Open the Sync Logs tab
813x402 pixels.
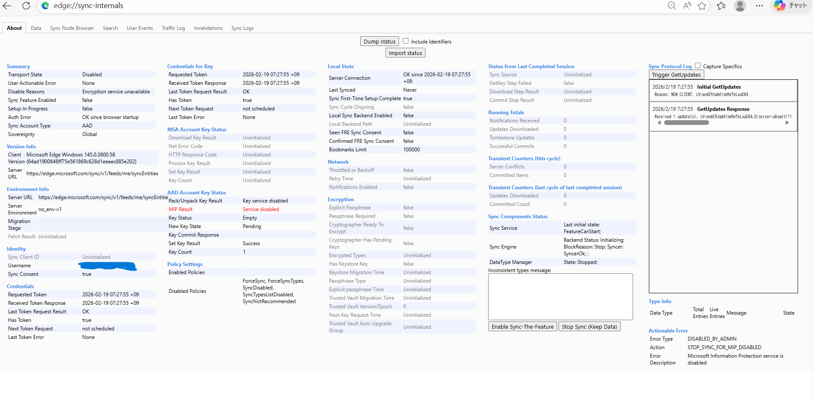[243, 28]
